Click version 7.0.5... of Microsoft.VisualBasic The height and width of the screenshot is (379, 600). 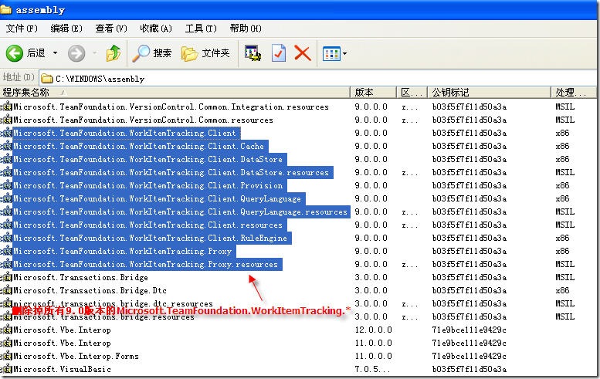[x=371, y=370]
